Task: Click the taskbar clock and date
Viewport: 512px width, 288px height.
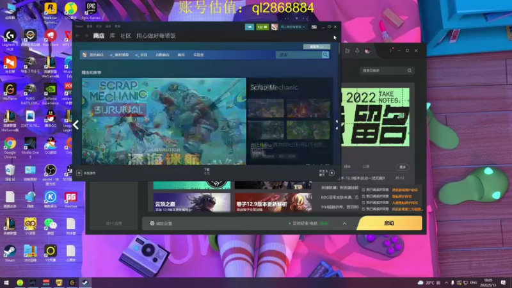Action: point(488,282)
